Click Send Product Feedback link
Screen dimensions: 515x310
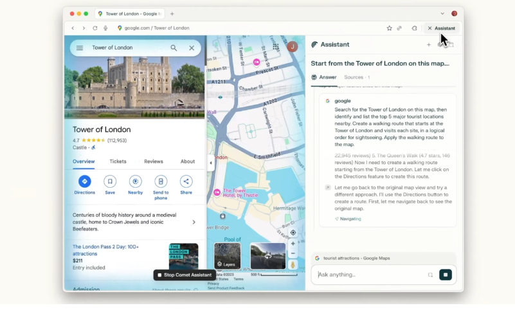coord(226,288)
